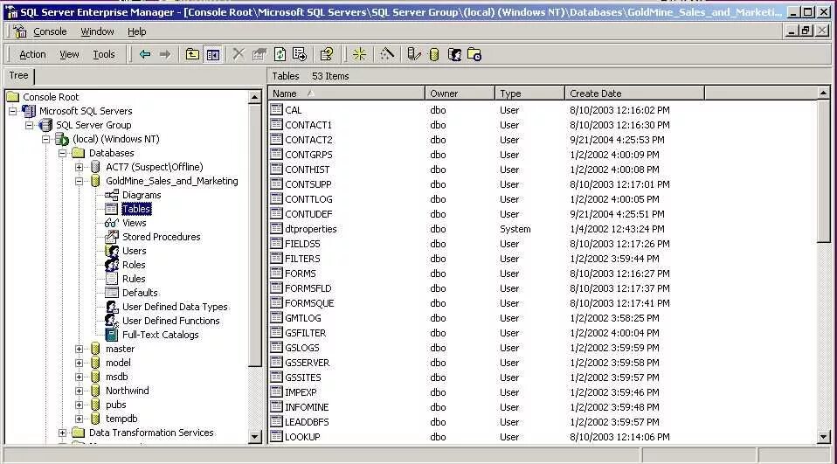Click the New Login toolbar icon
The width and height of the screenshot is (837, 464).
pyautogui.click(x=454, y=54)
